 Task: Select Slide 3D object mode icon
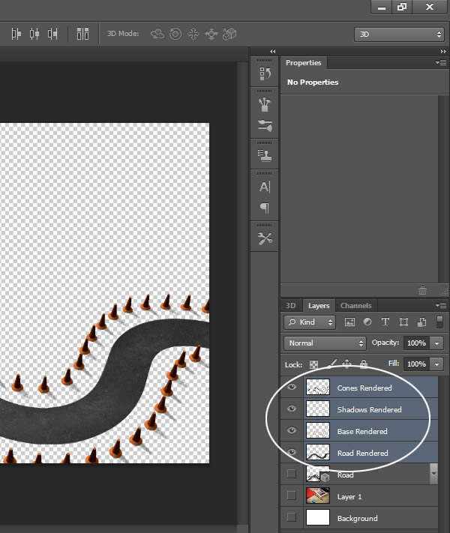point(211,34)
